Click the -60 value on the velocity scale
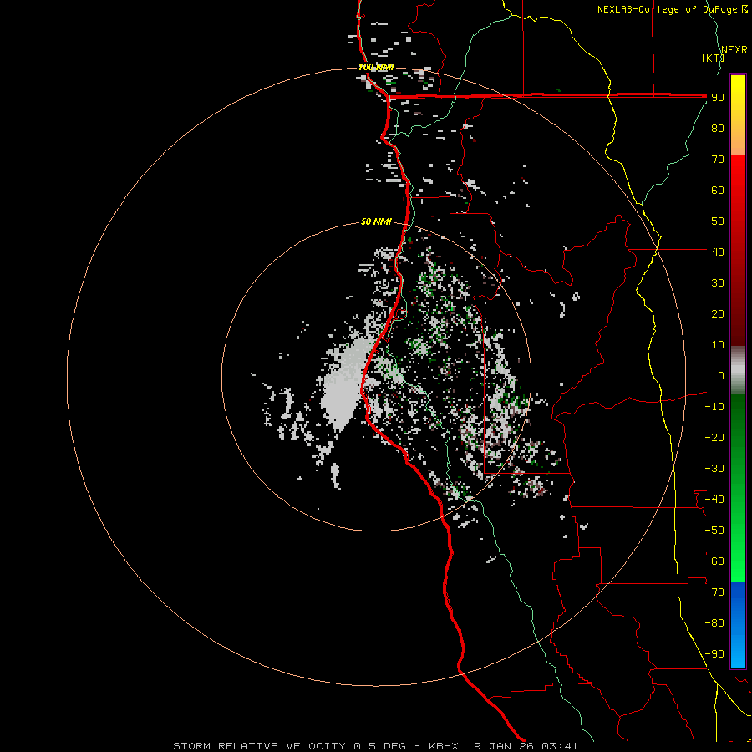 (x=714, y=561)
